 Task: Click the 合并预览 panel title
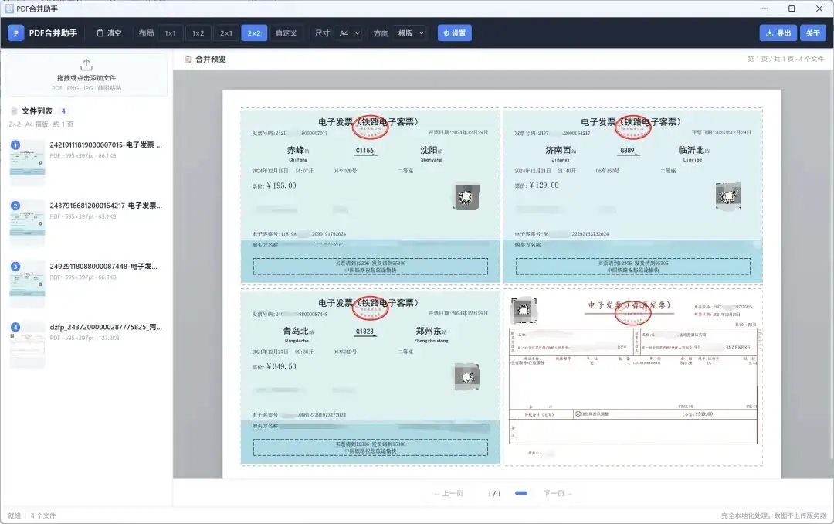click(211, 59)
